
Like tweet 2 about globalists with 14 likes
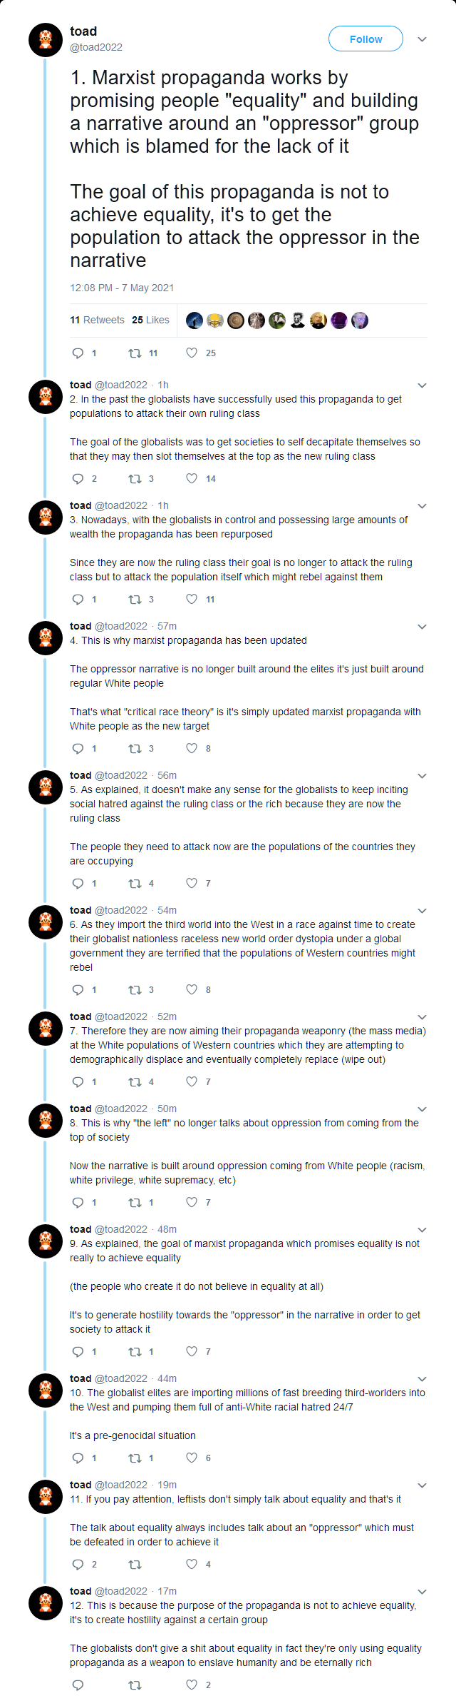192,478
